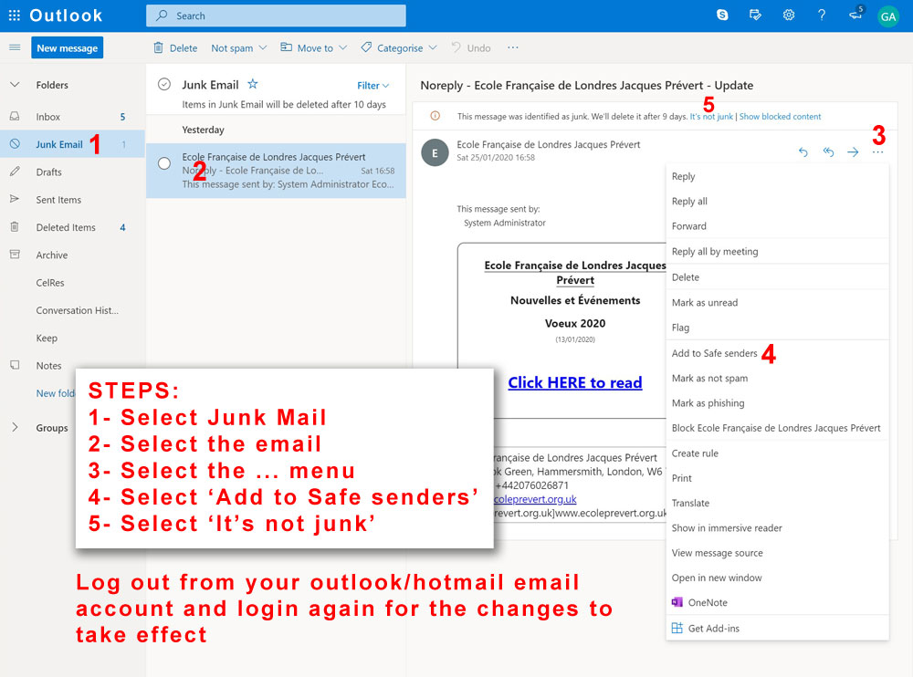
Task: Click the message more actions ellipsis
Action: click(878, 152)
